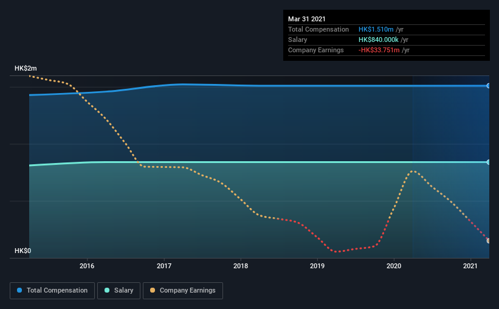The height and width of the screenshot is (309, 499).
Task: Click the HK$840.000k Salary value in tooltip
Action: 379,40
